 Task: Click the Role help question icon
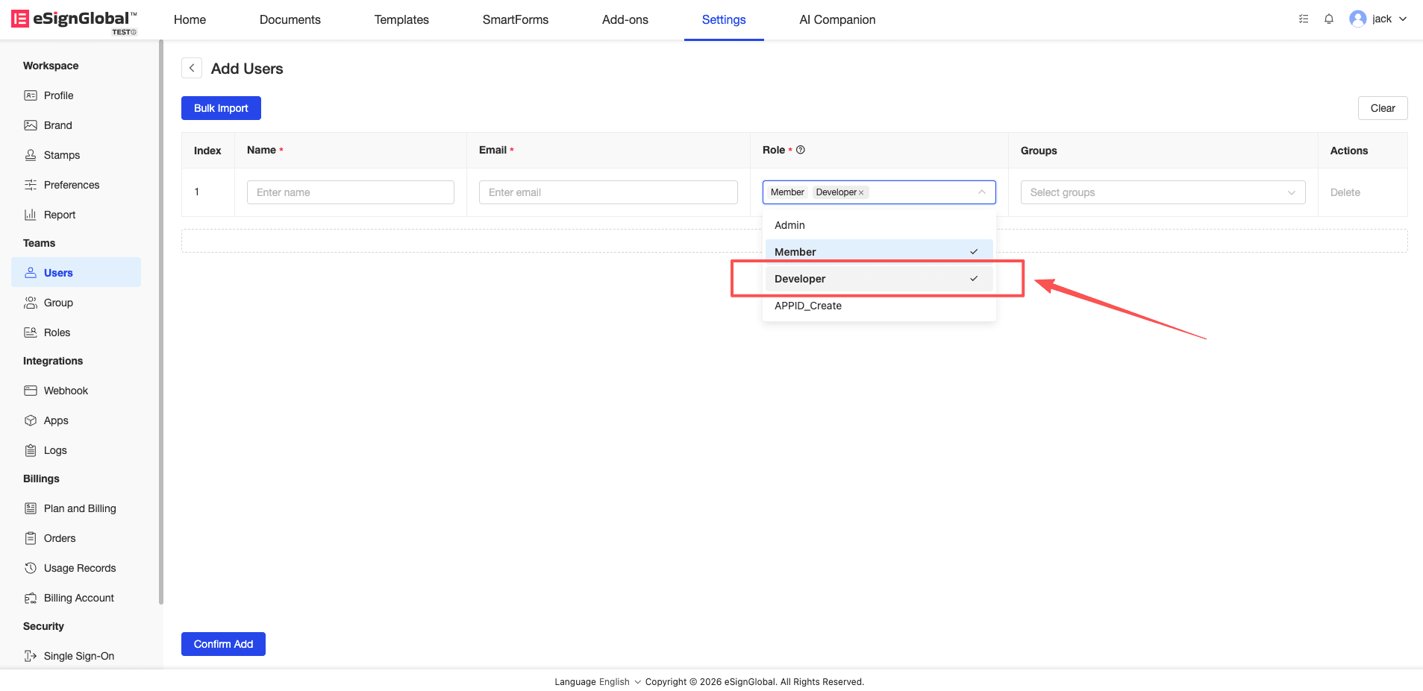[x=801, y=150]
